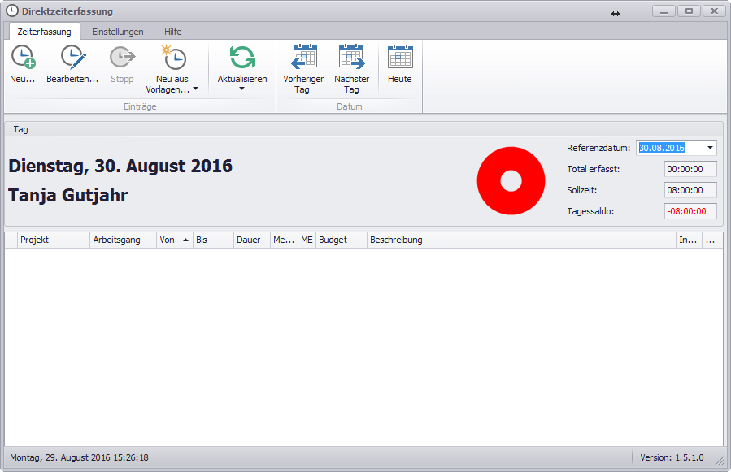Open the Hilfe tab
This screenshot has height=472, width=731.
click(172, 32)
